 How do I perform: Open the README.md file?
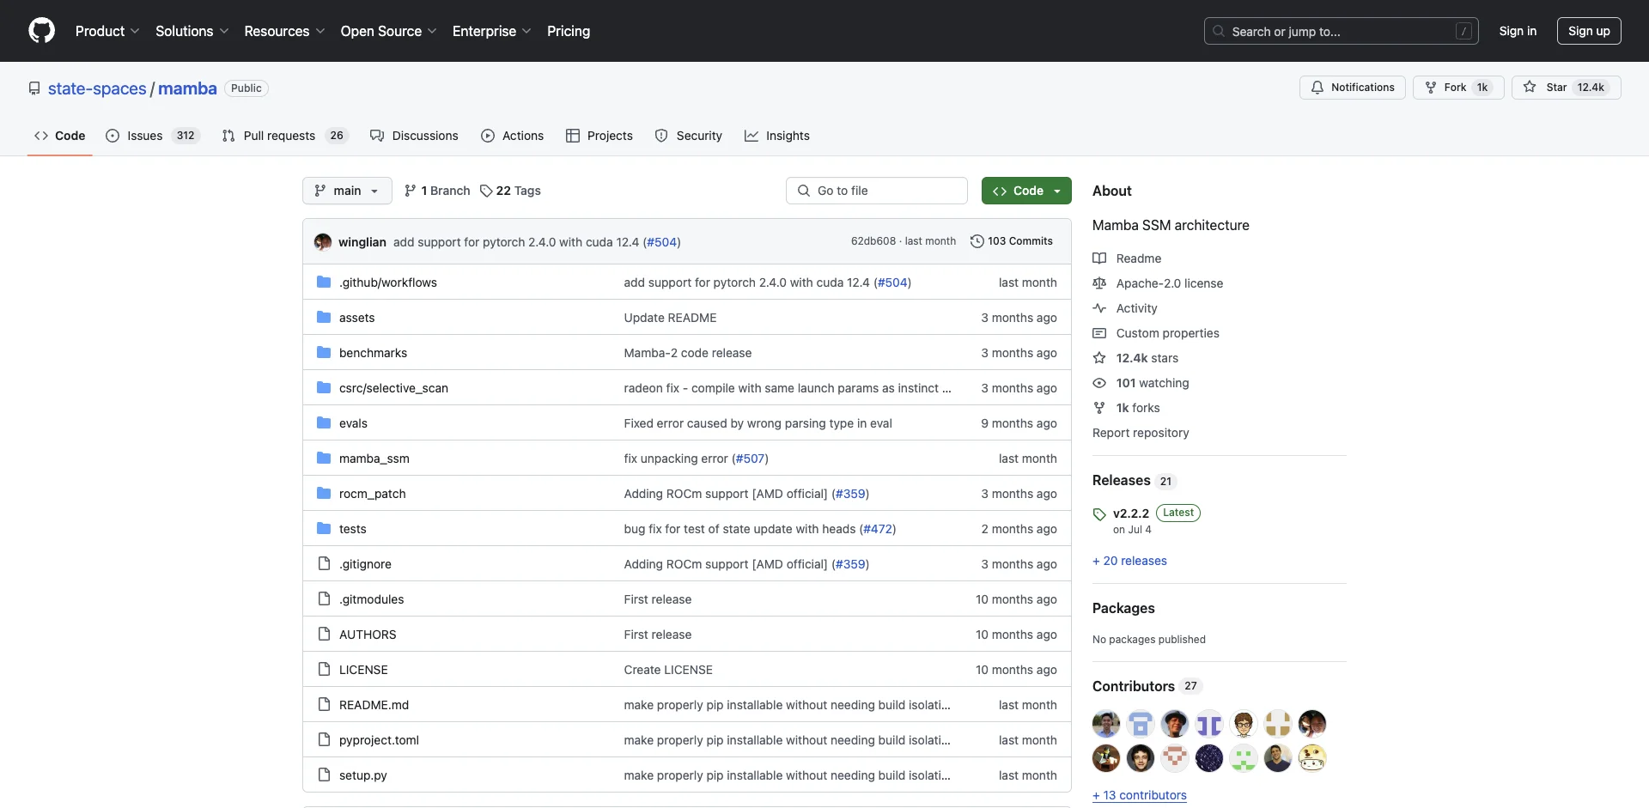tap(374, 705)
